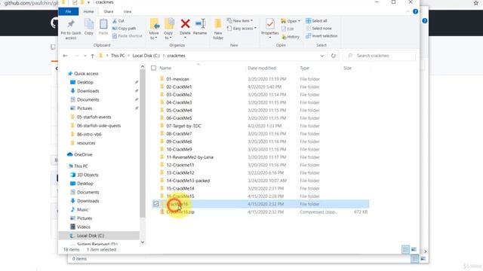Open the ribbon Help question mark icon

click(x=415, y=11)
